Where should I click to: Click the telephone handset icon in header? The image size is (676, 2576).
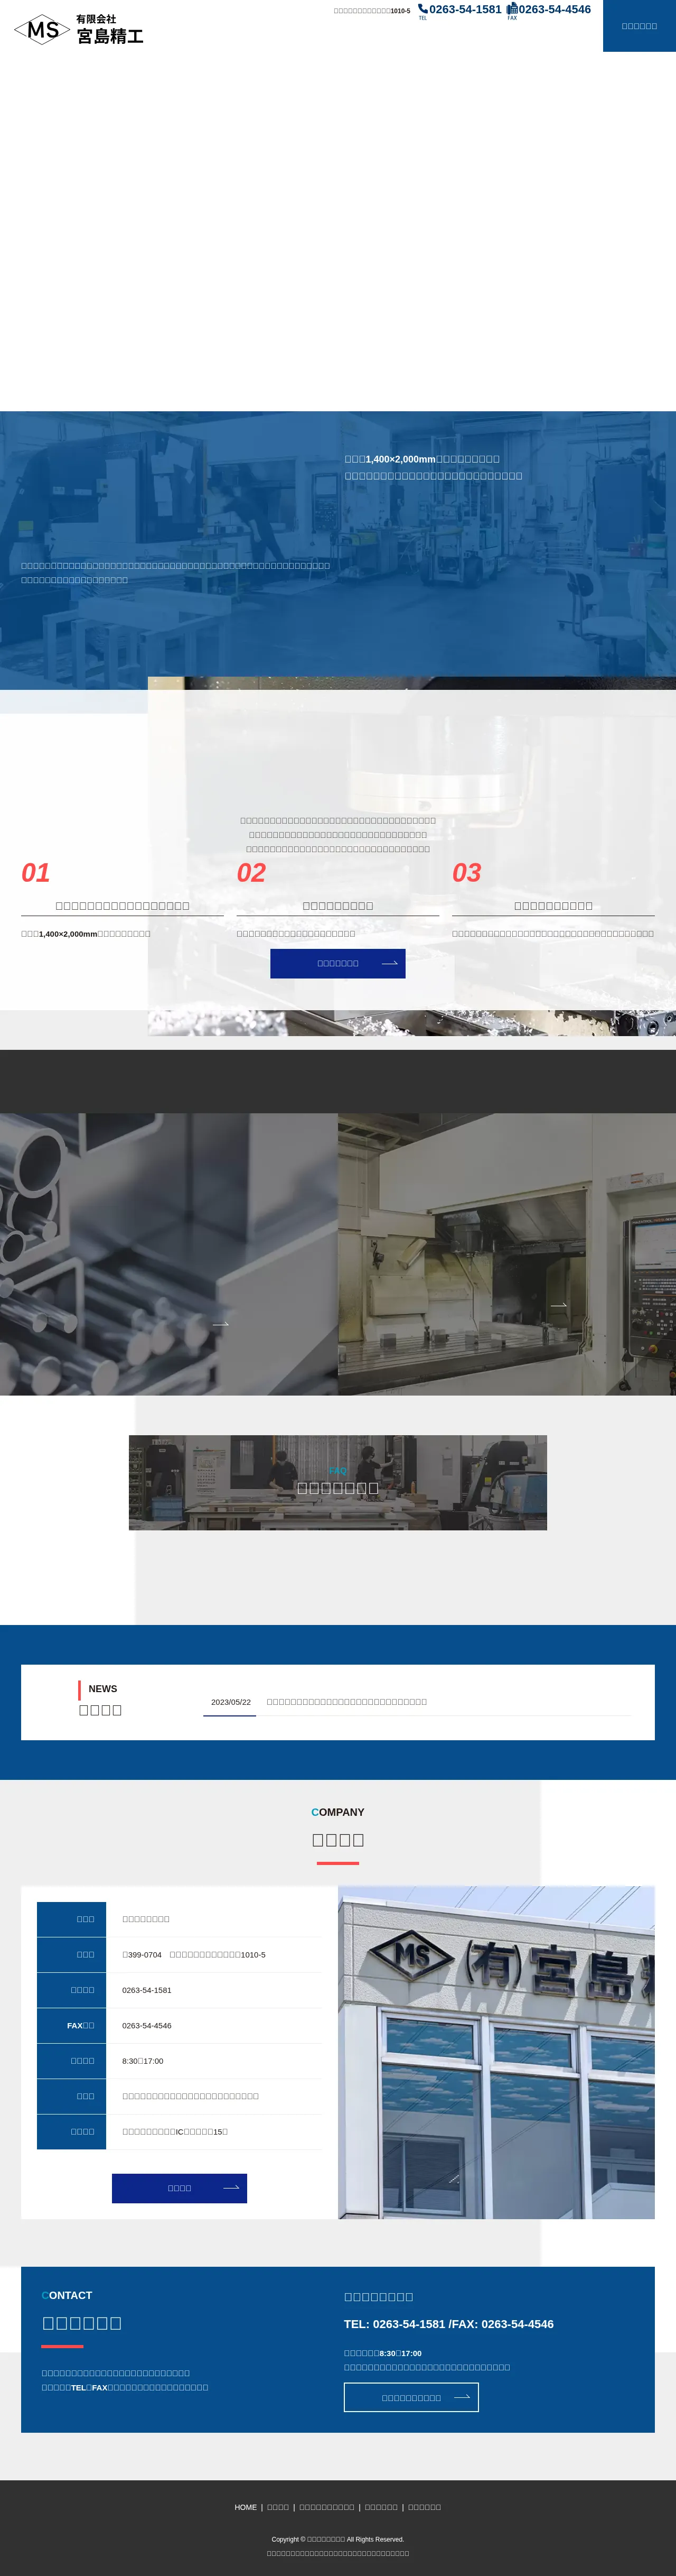click(x=422, y=9)
